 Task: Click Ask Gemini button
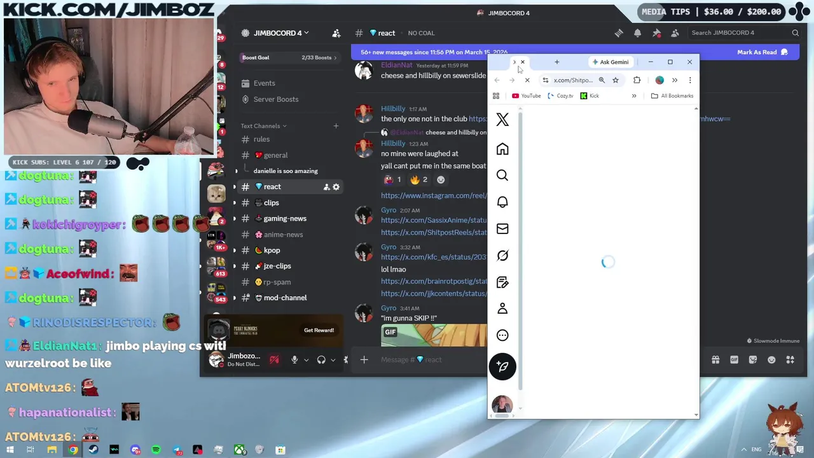610,62
